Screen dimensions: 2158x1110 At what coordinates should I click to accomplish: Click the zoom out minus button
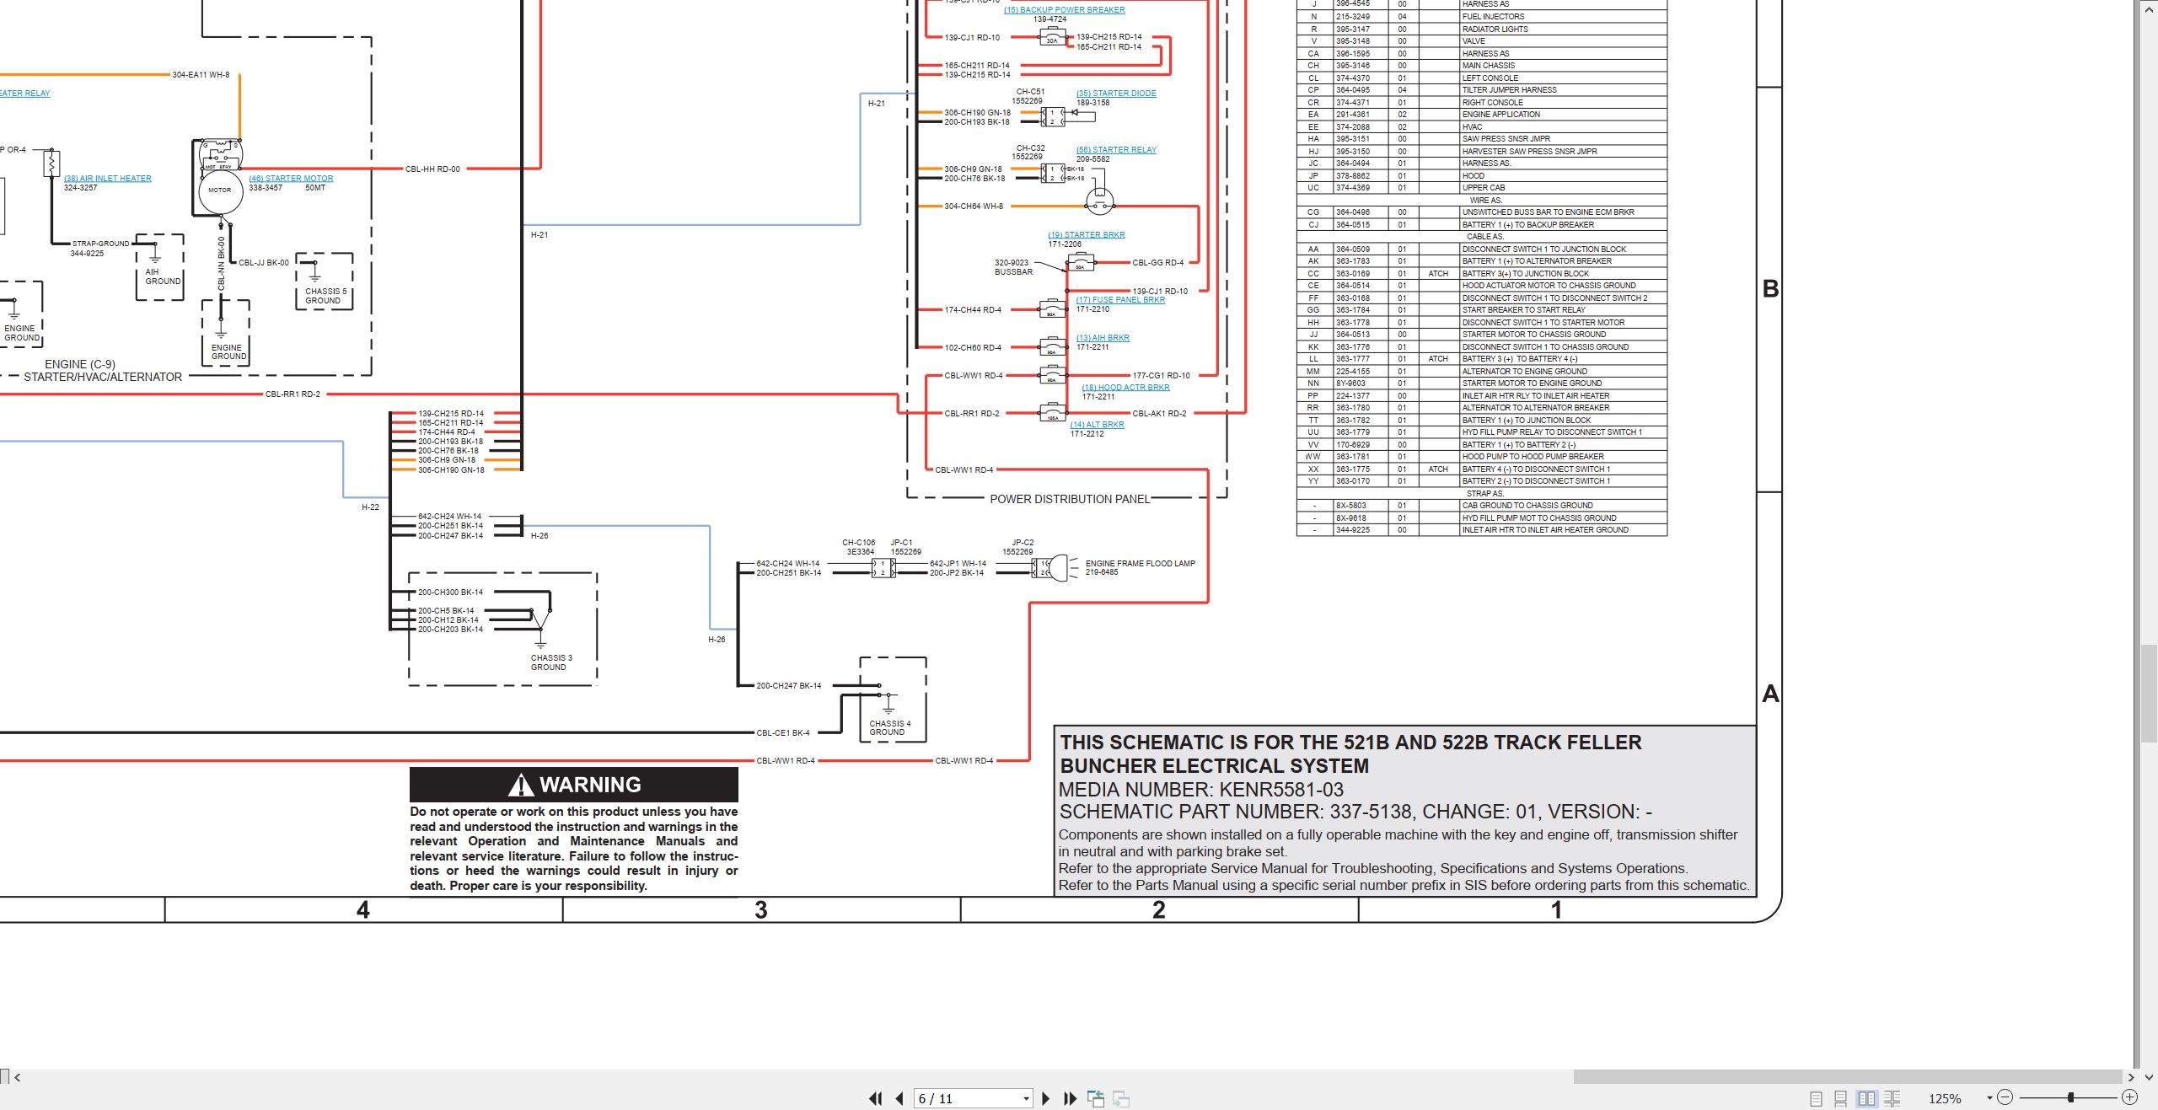coord(2005,1097)
